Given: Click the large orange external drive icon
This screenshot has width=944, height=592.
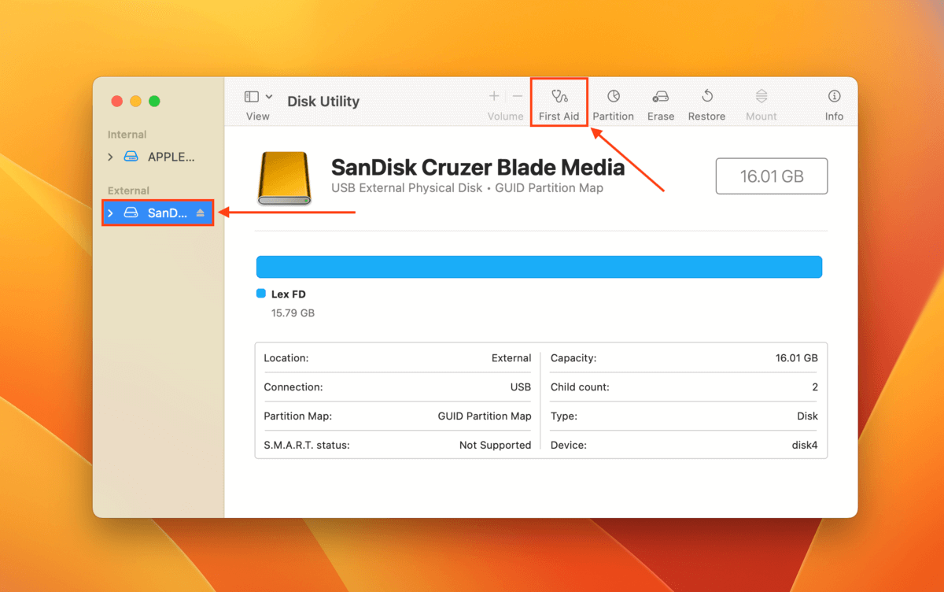Looking at the screenshot, I should click(x=285, y=179).
